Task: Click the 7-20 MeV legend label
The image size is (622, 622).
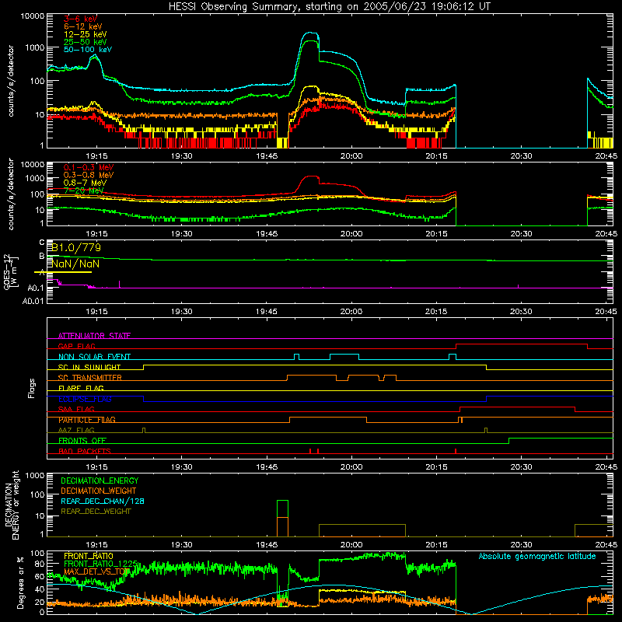Action: (83, 190)
